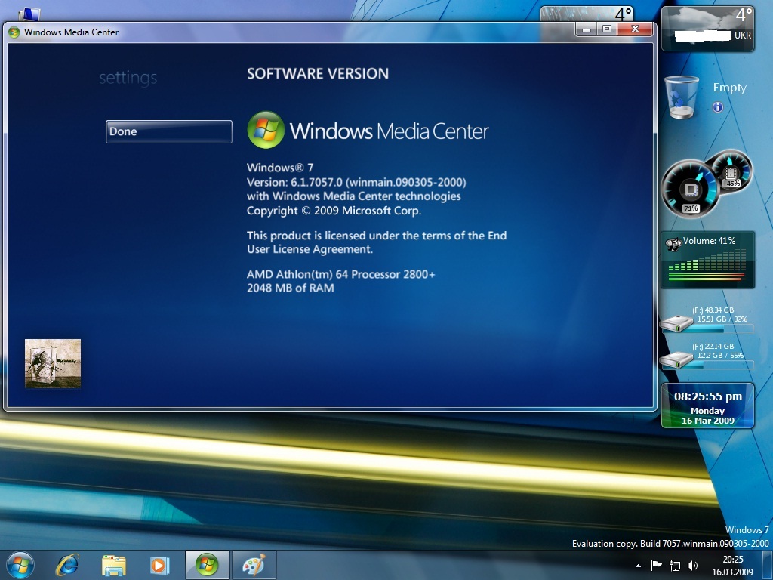Open the Action Center flag icon

[x=656, y=566]
